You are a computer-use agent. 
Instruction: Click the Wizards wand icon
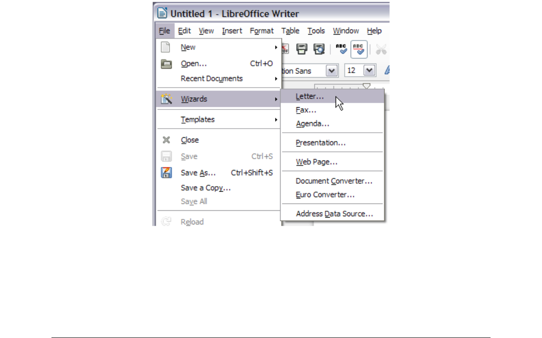166,99
